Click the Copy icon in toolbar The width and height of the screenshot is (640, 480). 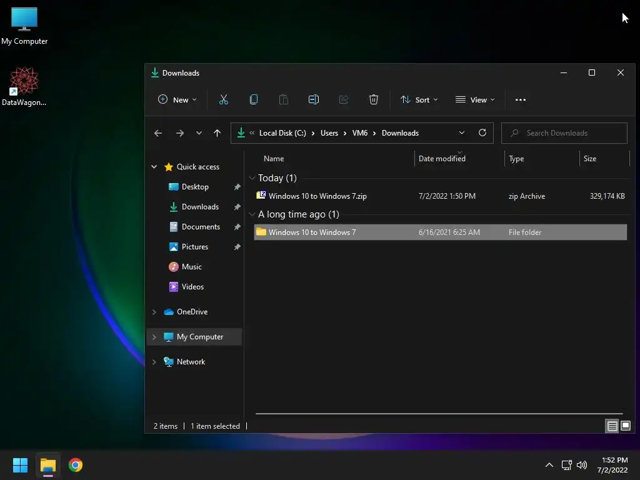click(254, 99)
